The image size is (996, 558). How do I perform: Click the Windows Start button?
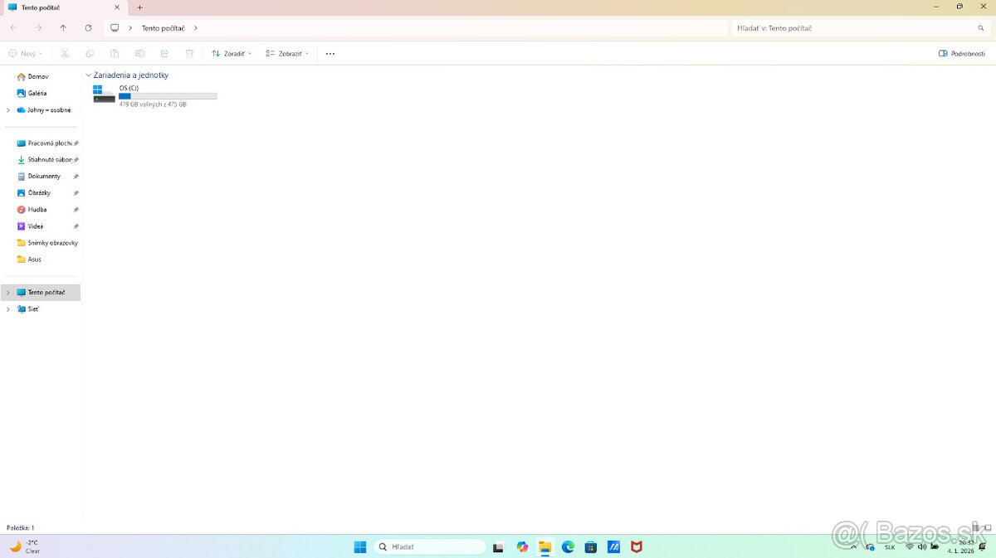pyautogui.click(x=360, y=547)
